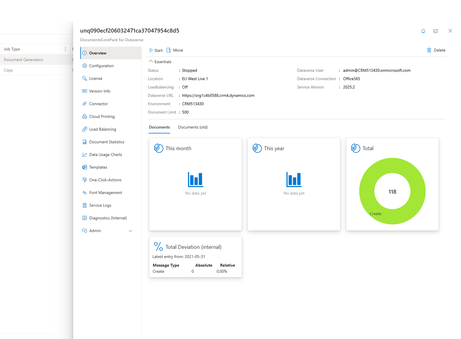
Task: Click the License key icon
Action: 84,79
